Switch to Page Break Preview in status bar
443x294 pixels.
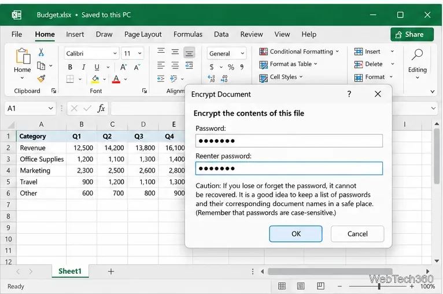click(320, 286)
